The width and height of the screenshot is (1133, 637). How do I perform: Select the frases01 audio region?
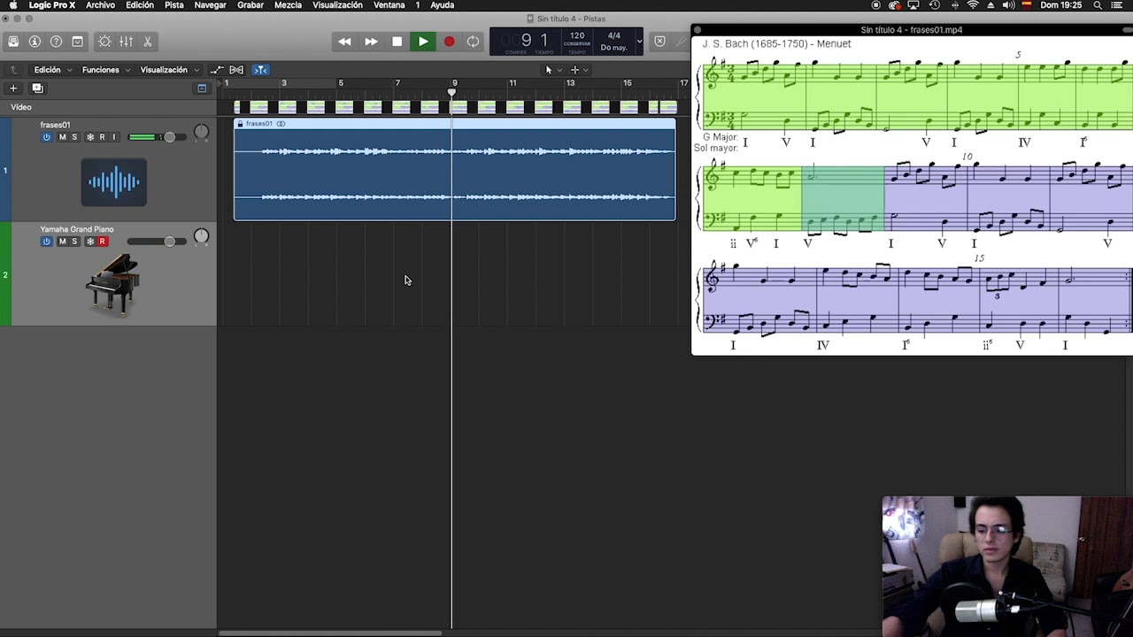[x=454, y=169]
